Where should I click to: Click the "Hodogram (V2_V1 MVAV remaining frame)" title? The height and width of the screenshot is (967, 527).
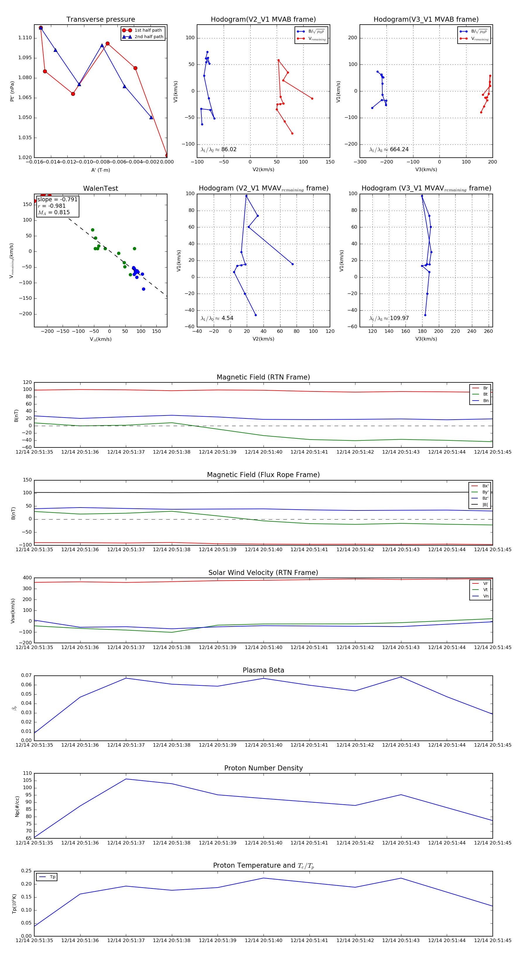263,188
